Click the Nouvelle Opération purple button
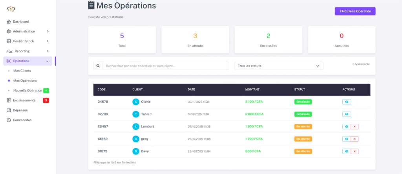This screenshot has width=402, height=174. coord(355,11)
